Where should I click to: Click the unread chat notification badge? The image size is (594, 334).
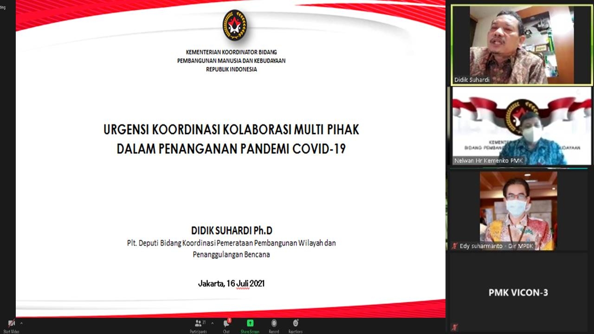point(229,320)
